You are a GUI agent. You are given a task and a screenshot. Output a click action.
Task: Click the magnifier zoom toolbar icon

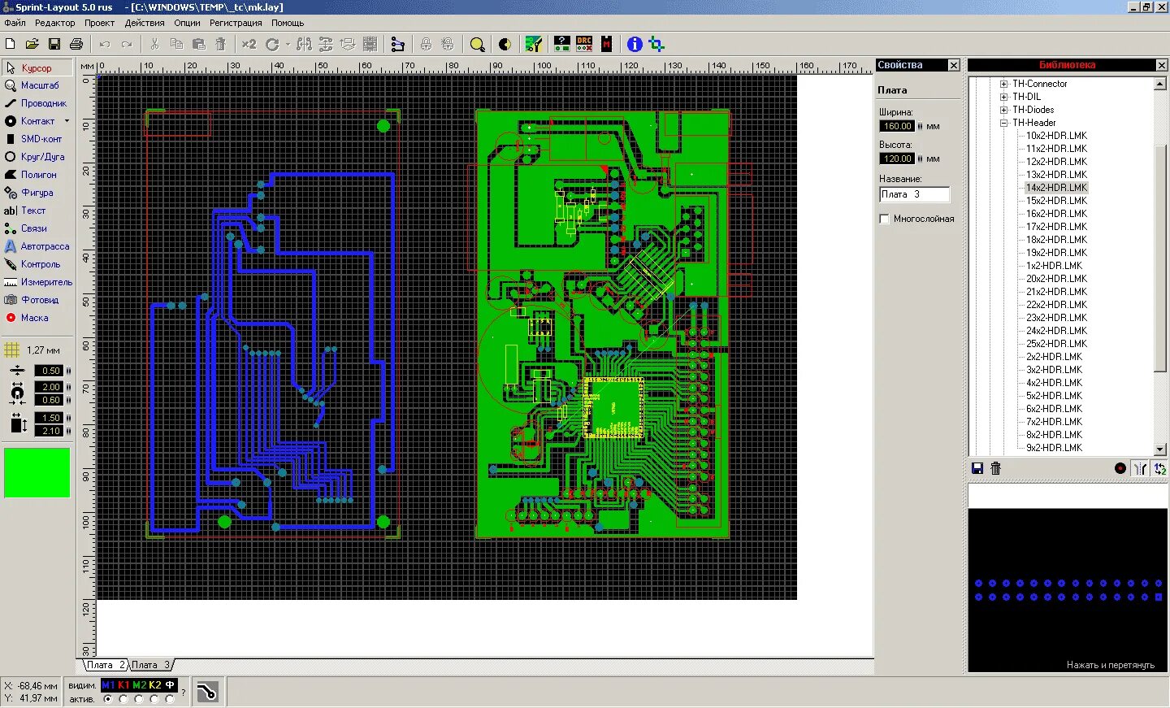(478, 45)
